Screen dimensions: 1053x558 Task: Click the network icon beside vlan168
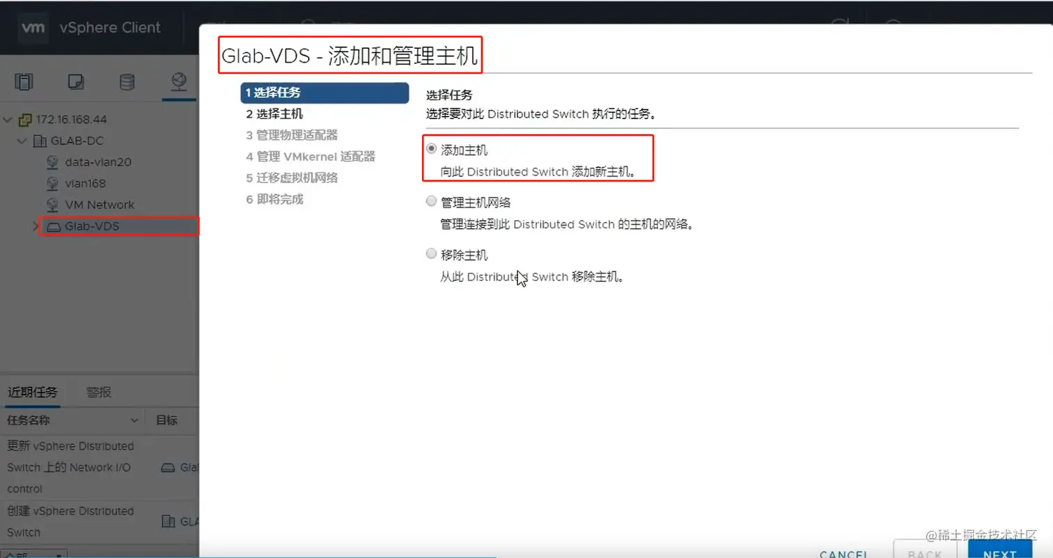tap(53, 184)
